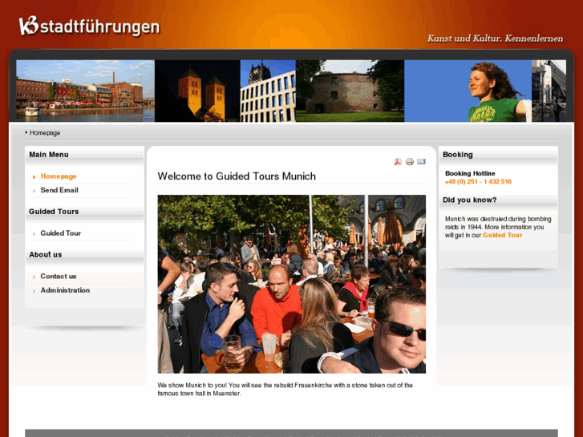The image size is (583, 437).
Task: Click the email envelope icon
Action: (x=421, y=161)
